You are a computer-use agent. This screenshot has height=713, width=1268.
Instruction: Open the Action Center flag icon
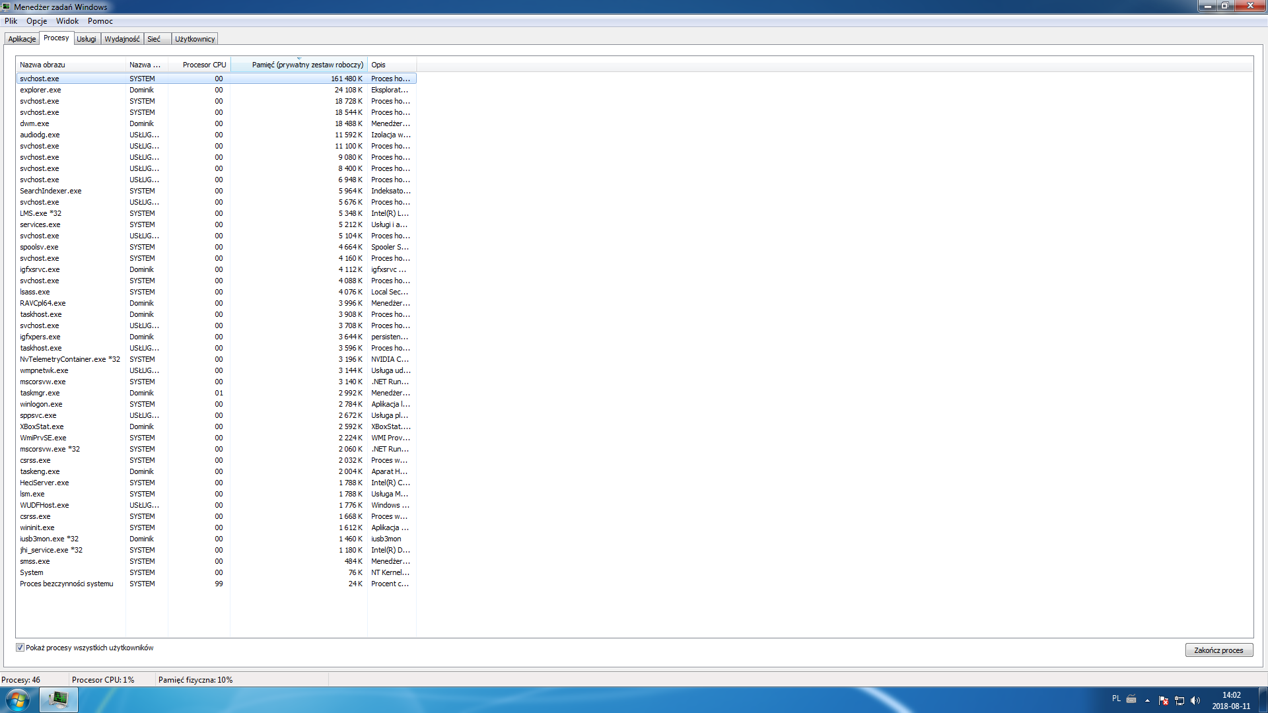[1164, 700]
